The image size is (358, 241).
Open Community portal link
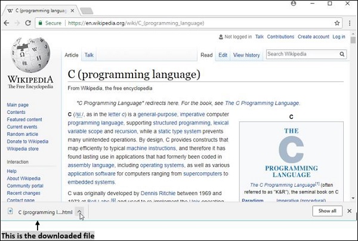25,186
